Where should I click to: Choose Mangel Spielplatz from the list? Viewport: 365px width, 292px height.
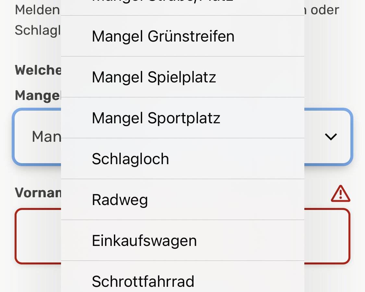point(154,77)
